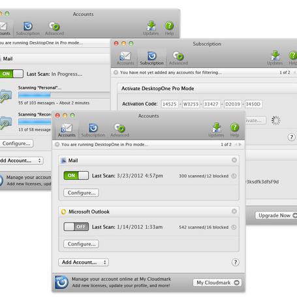297x297 pixels.
Task: Click detail icon next to 300 scanned/12 blocked
Action: pyautogui.click(x=234, y=176)
